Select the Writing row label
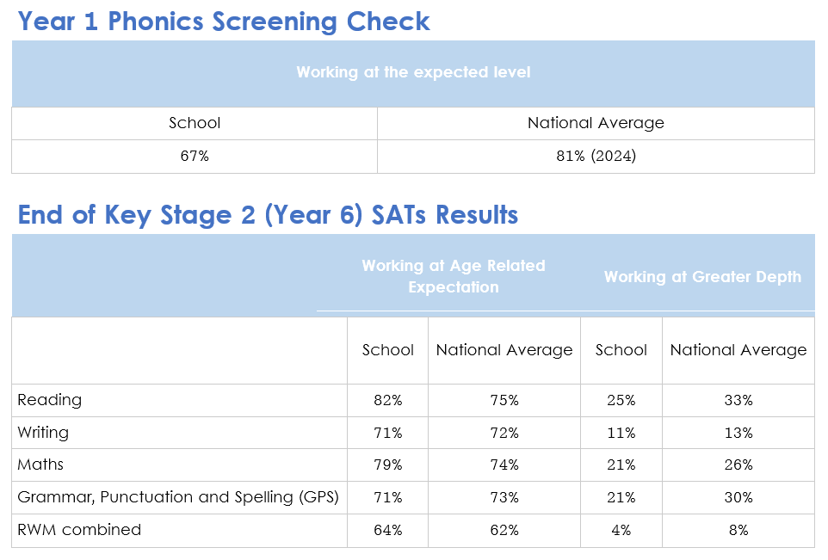The width and height of the screenshot is (828, 560). pyautogui.click(x=43, y=433)
